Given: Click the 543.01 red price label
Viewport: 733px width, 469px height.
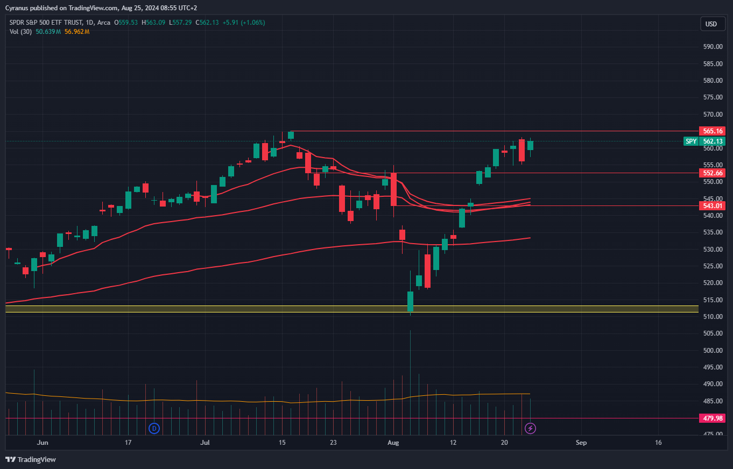Looking at the screenshot, I should pyautogui.click(x=713, y=205).
